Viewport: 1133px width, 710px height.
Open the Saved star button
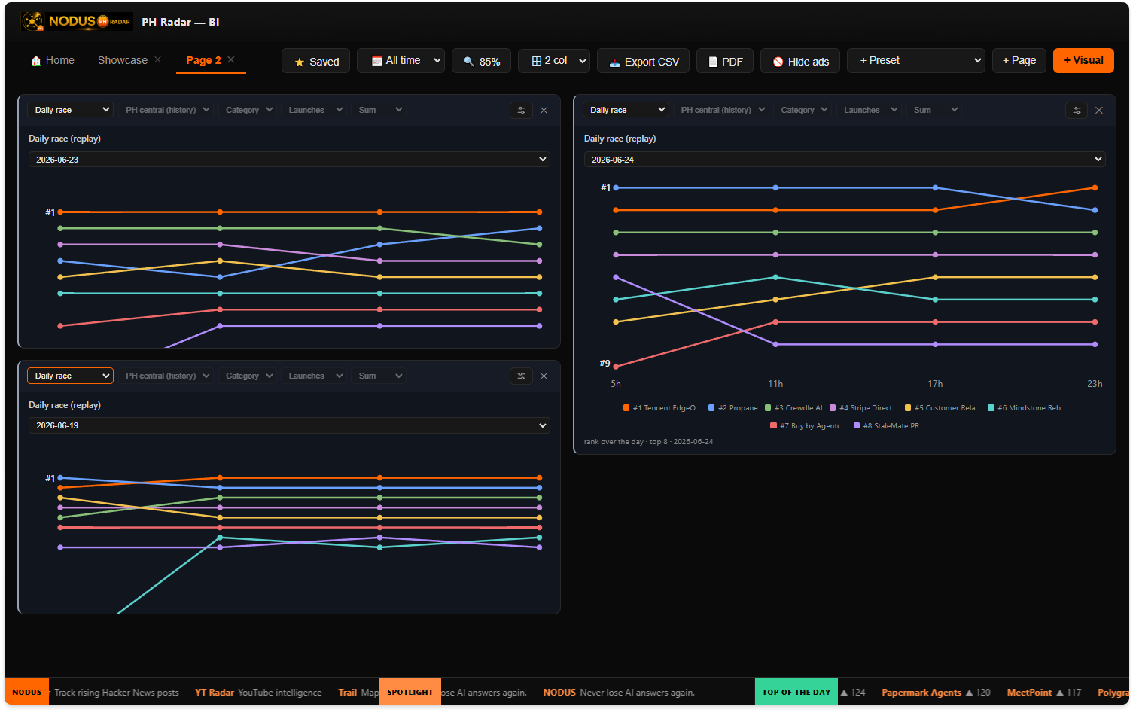[x=316, y=61]
